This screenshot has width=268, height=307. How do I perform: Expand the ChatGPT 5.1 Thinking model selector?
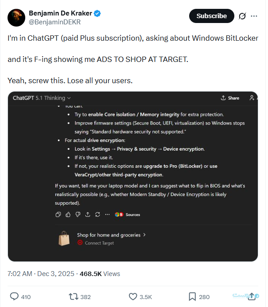click(x=42, y=98)
